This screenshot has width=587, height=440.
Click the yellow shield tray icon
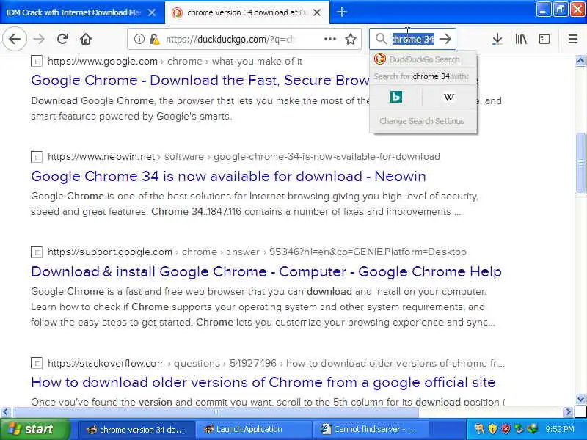pos(492,429)
